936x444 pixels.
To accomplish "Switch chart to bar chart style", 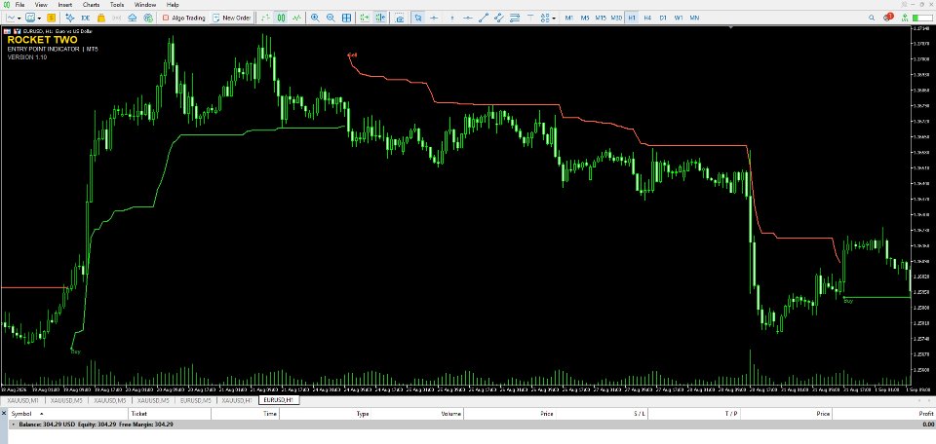I will click(265, 18).
